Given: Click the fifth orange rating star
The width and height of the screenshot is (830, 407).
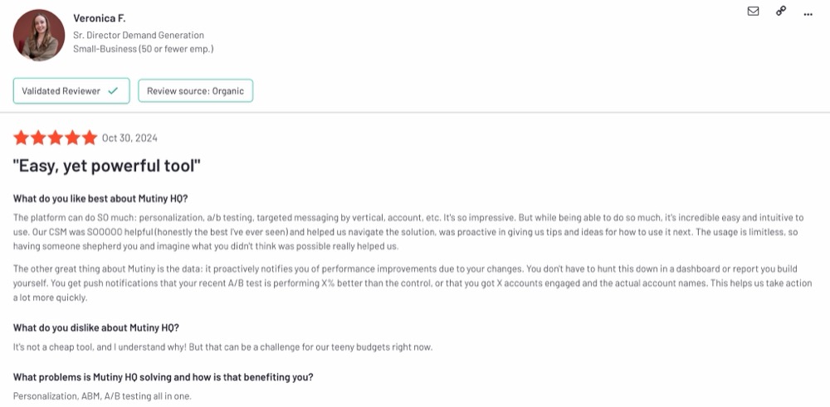Looking at the screenshot, I should click(x=90, y=138).
